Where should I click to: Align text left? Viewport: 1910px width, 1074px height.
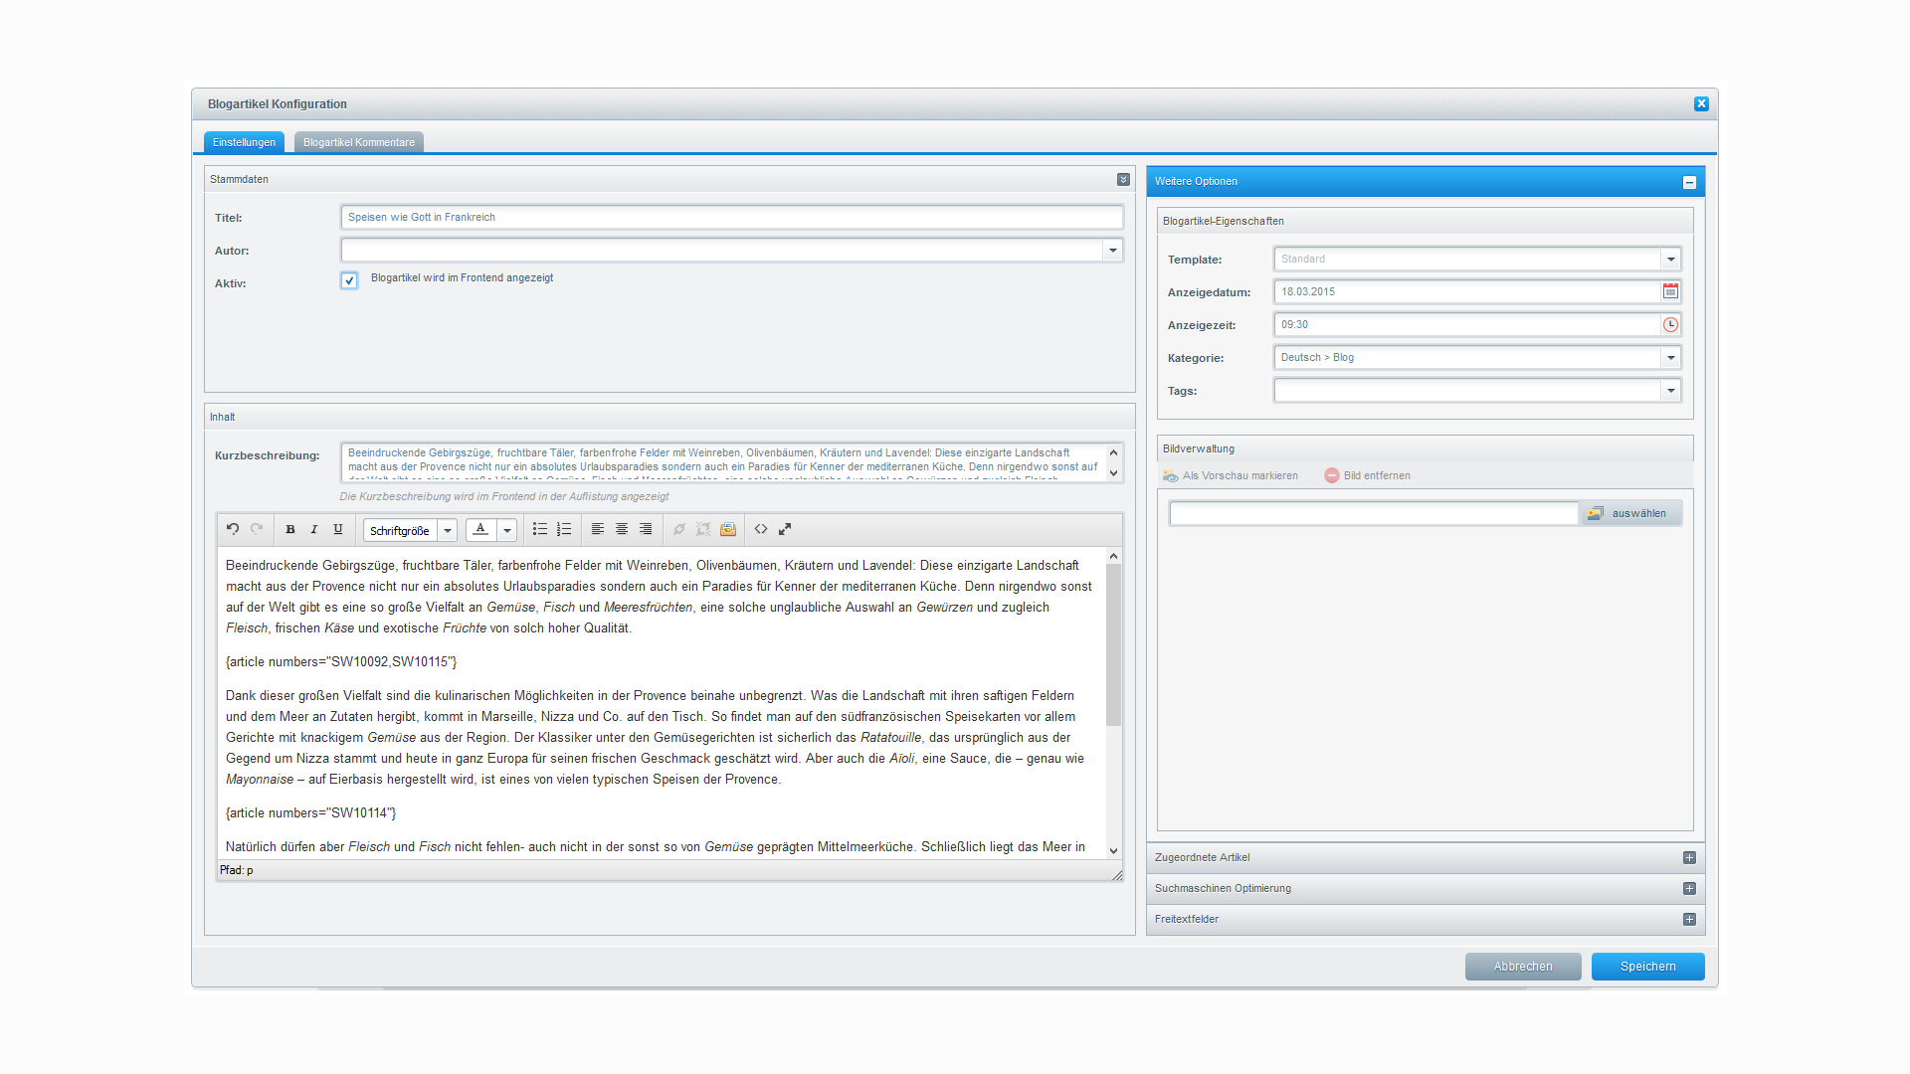click(x=598, y=529)
